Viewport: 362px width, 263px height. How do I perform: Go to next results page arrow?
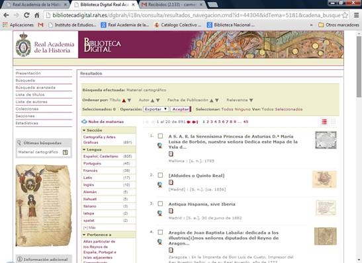(189, 122)
